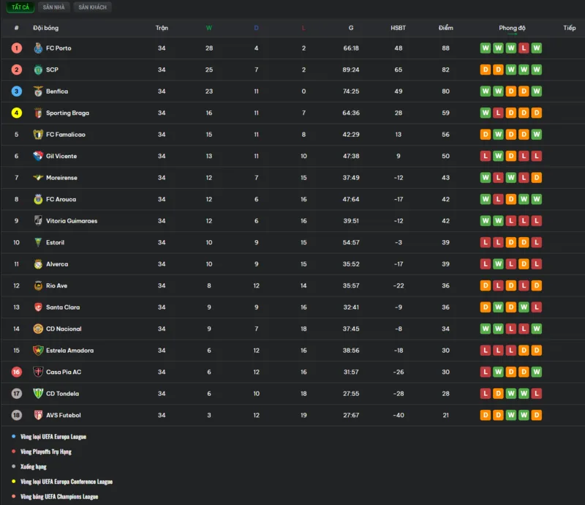Click the Estoril club crest
The image size is (585, 505).
[38, 242]
